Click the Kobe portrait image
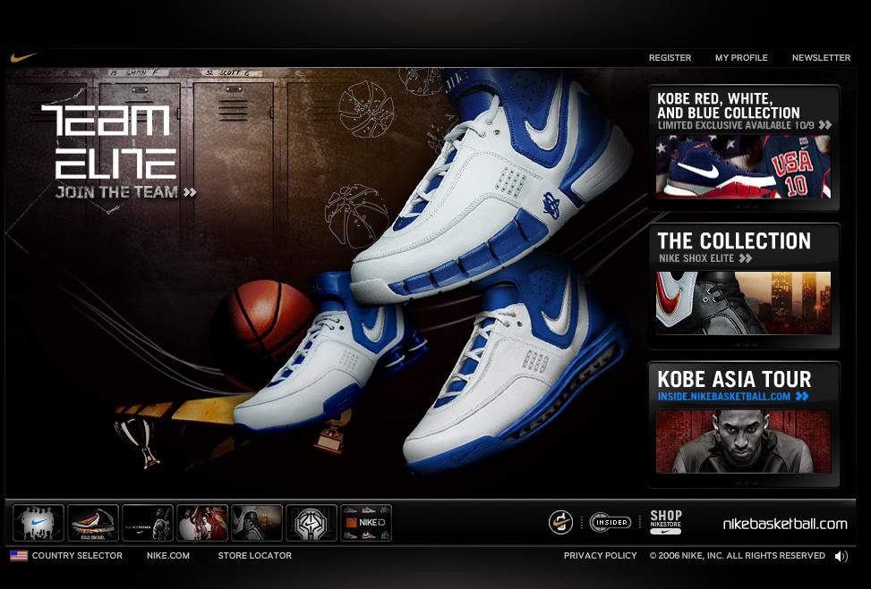Screen dimensions: 871x589 click(743, 442)
